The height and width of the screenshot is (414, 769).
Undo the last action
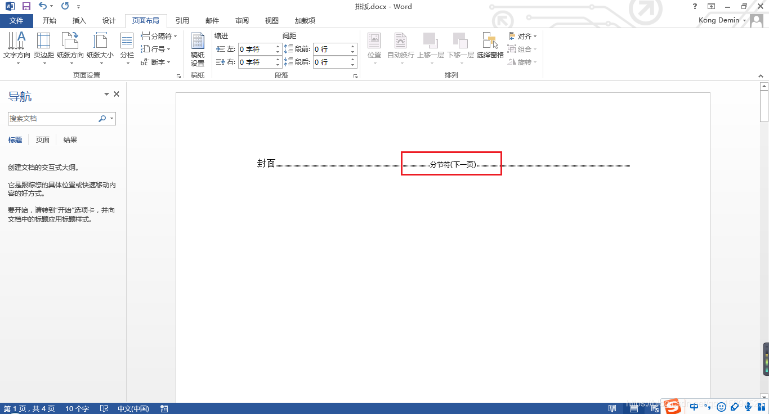(x=42, y=6)
